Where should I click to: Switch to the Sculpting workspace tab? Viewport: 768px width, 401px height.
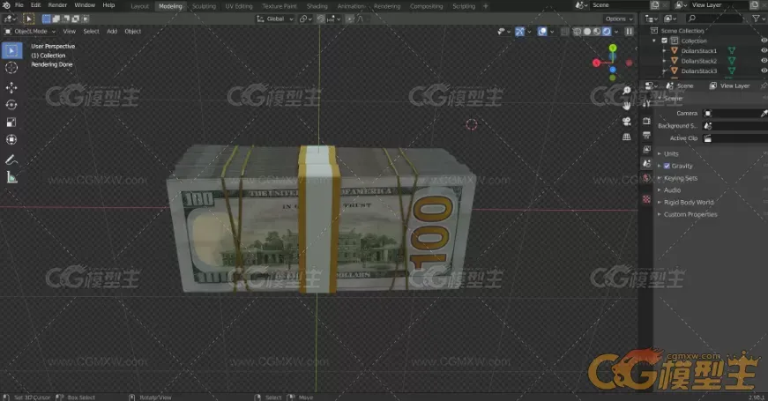tap(204, 6)
